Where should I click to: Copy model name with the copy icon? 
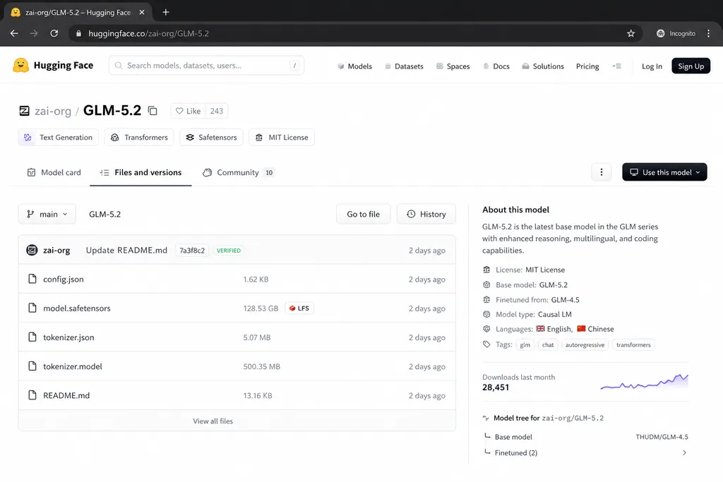[153, 111]
